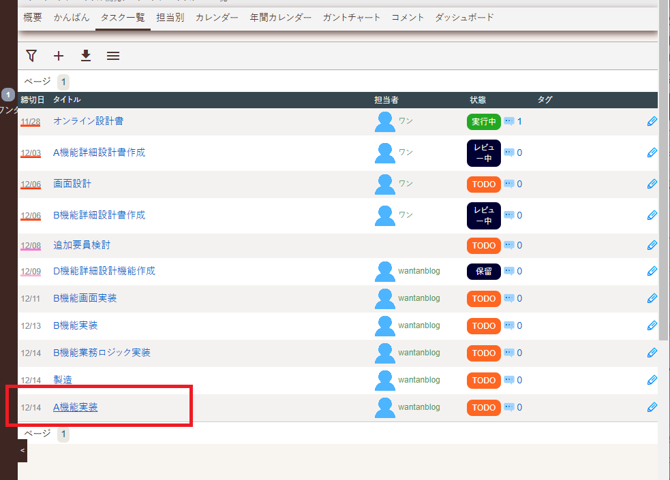Collapse sidebar with the < arrow

[x=22, y=451]
